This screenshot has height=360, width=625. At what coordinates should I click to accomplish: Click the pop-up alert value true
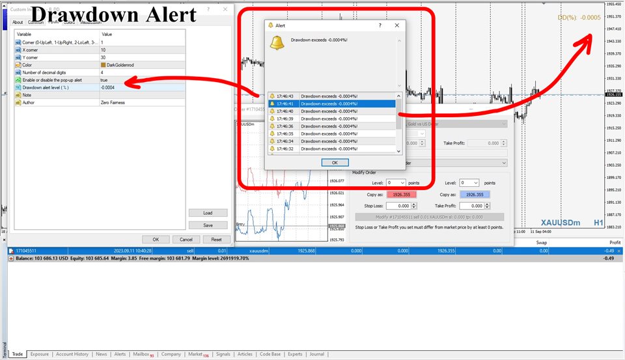(142, 80)
